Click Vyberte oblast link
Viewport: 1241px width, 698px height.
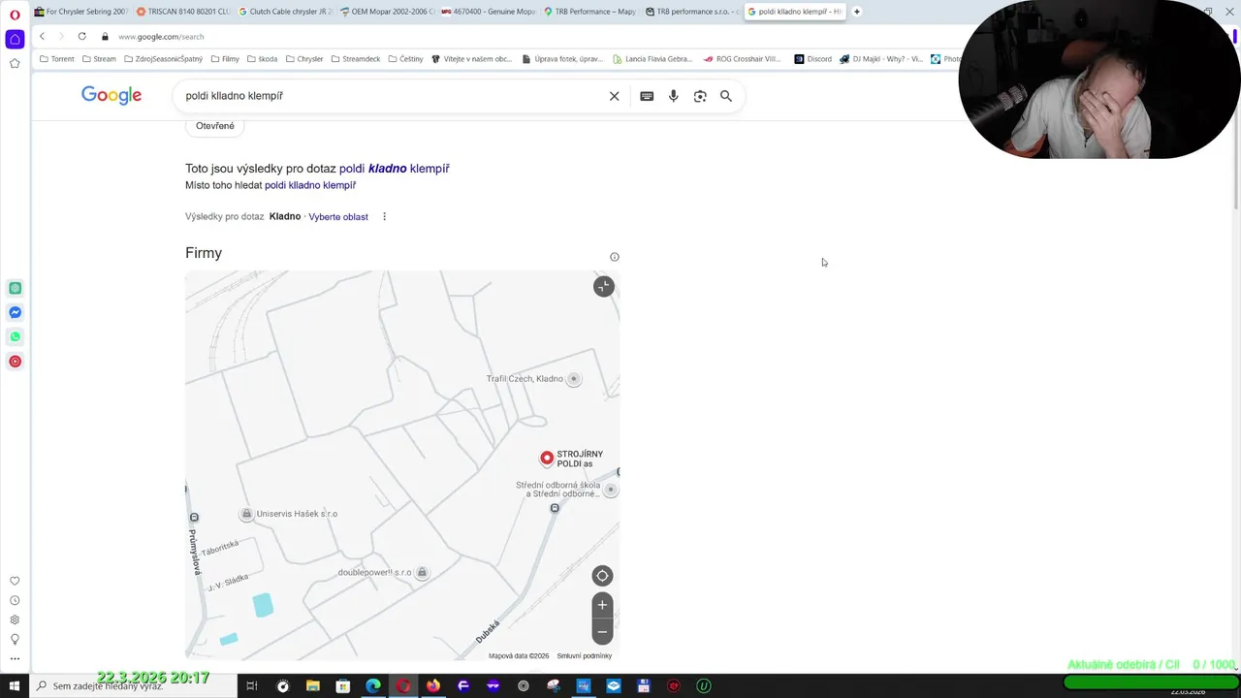(x=338, y=217)
